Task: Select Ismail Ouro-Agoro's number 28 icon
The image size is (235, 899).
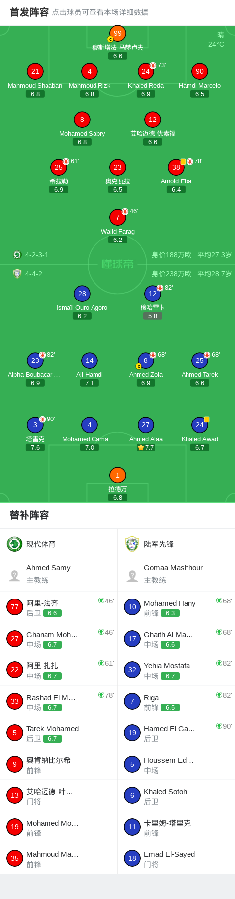Action: pyautogui.click(x=82, y=294)
